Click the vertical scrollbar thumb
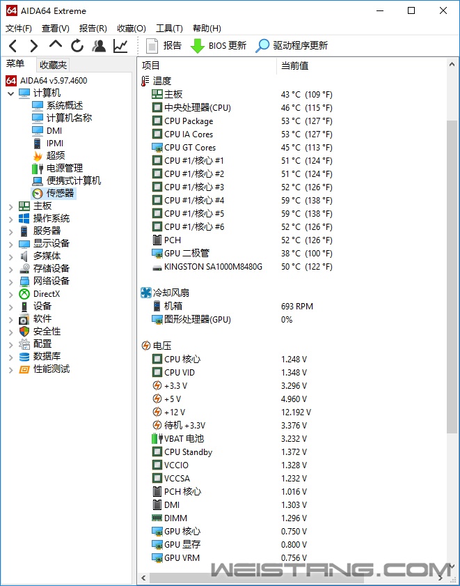460x586 pixels. [x=452, y=277]
